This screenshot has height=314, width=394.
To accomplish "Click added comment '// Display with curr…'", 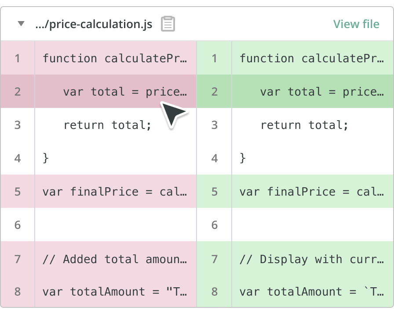I will [x=311, y=259].
